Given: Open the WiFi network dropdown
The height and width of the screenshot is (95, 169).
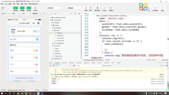Looking at the screenshot, I should click(x=26, y=14).
